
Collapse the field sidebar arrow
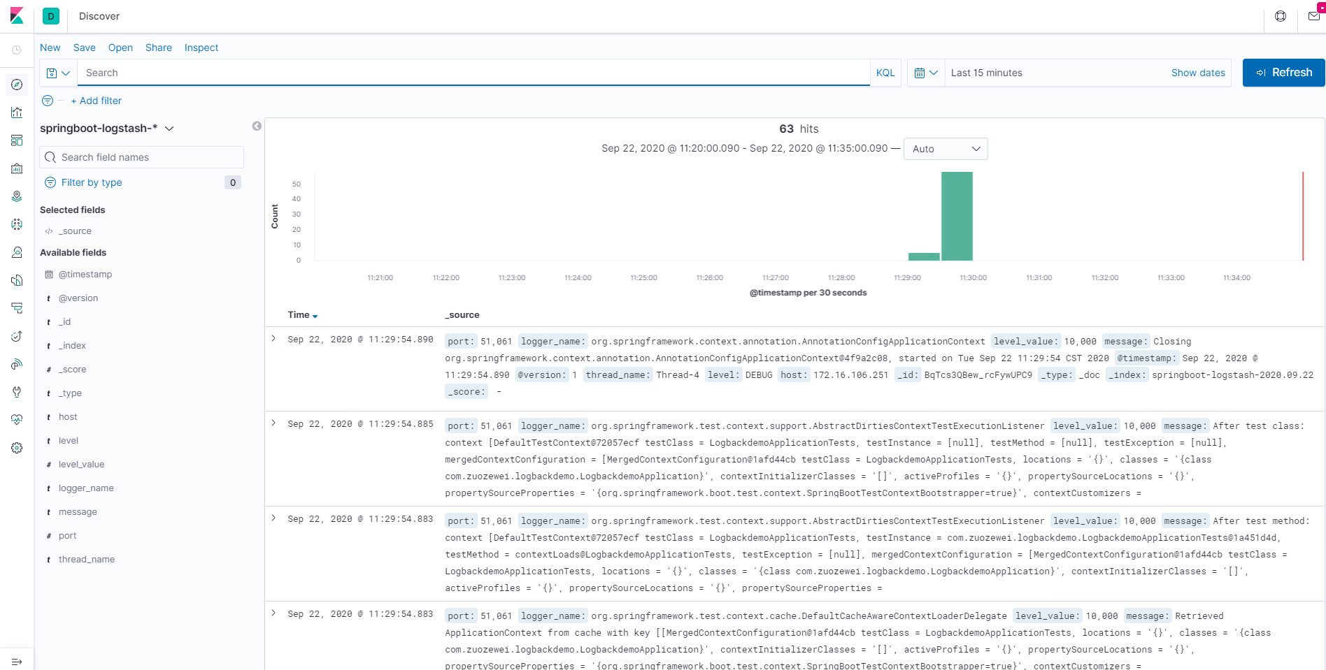257,126
